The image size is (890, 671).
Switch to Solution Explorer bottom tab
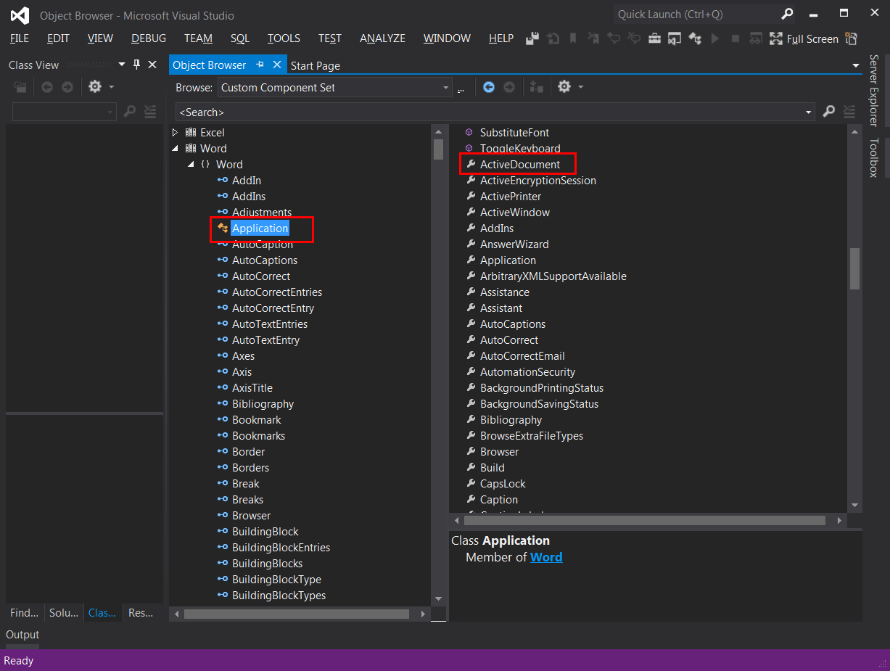(64, 613)
